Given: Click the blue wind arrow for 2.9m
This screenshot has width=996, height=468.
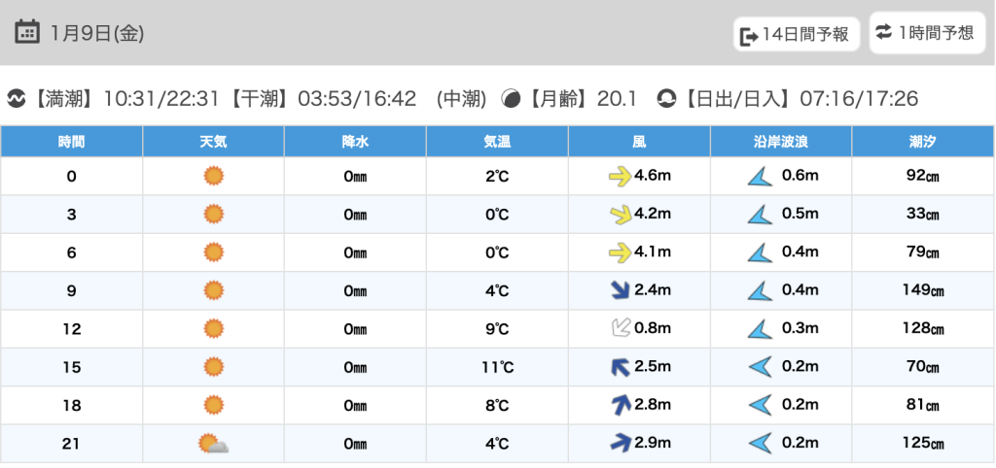Looking at the screenshot, I should [x=620, y=444].
